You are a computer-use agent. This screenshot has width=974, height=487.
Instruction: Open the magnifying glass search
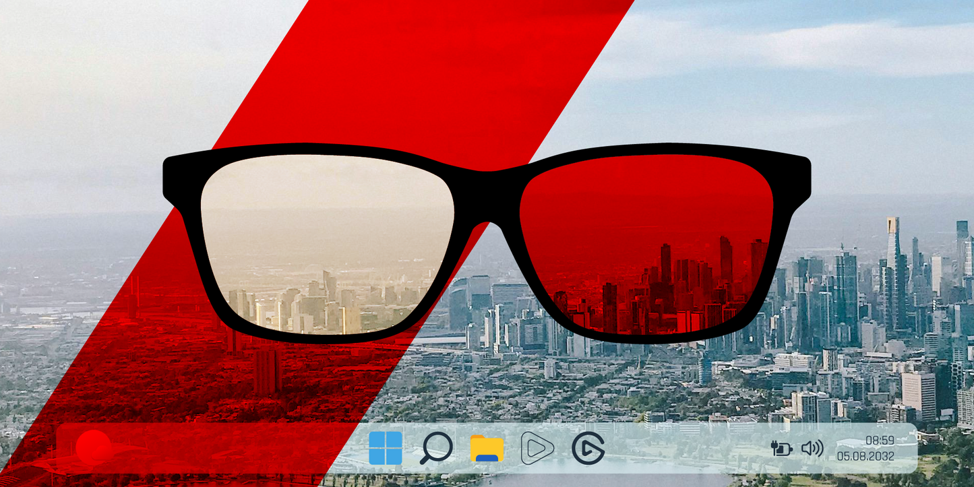[436, 448]
